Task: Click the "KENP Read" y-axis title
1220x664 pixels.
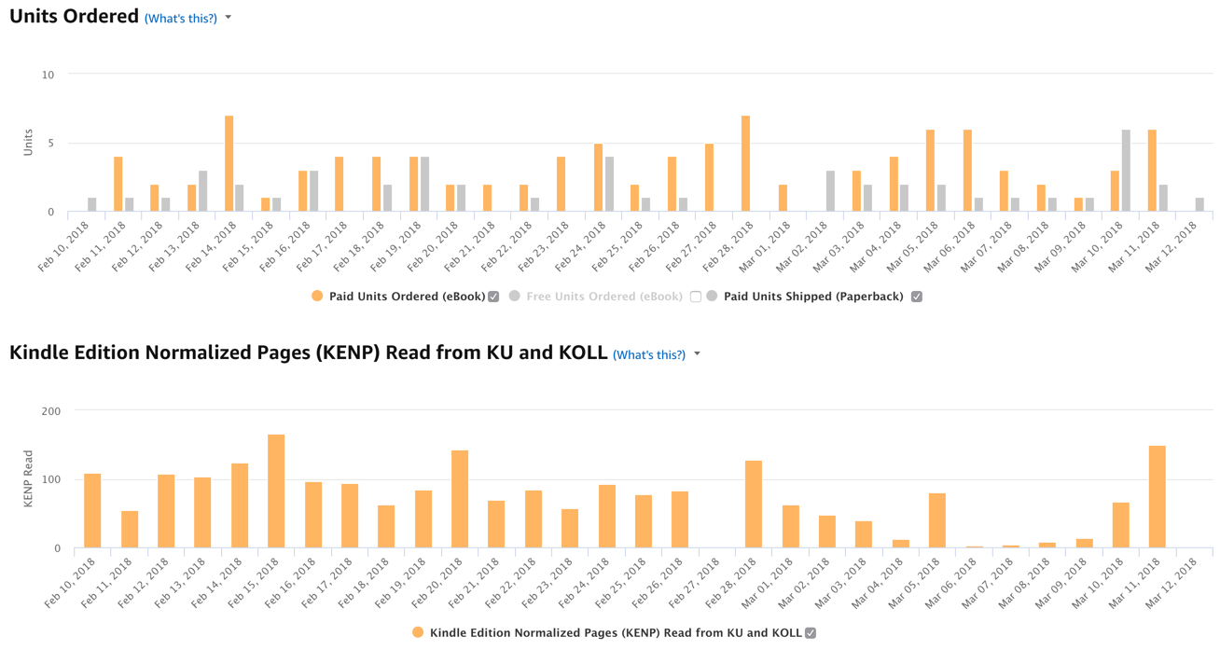Action: 28,479
